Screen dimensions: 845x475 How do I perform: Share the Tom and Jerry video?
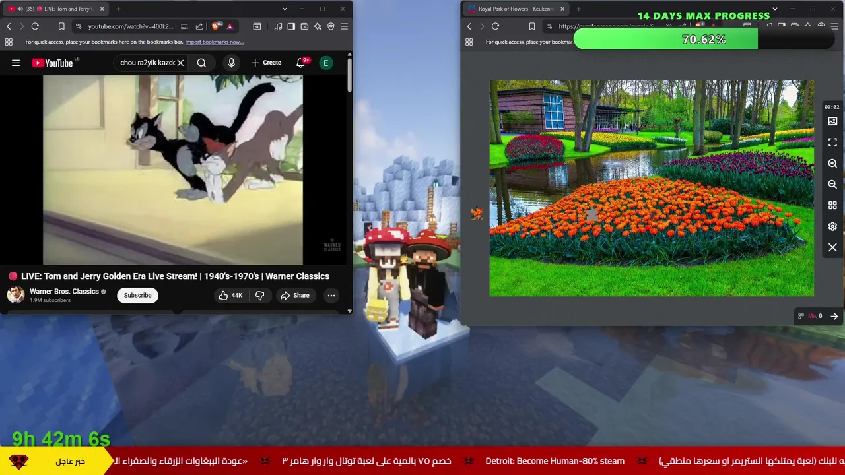pos(295,295)
